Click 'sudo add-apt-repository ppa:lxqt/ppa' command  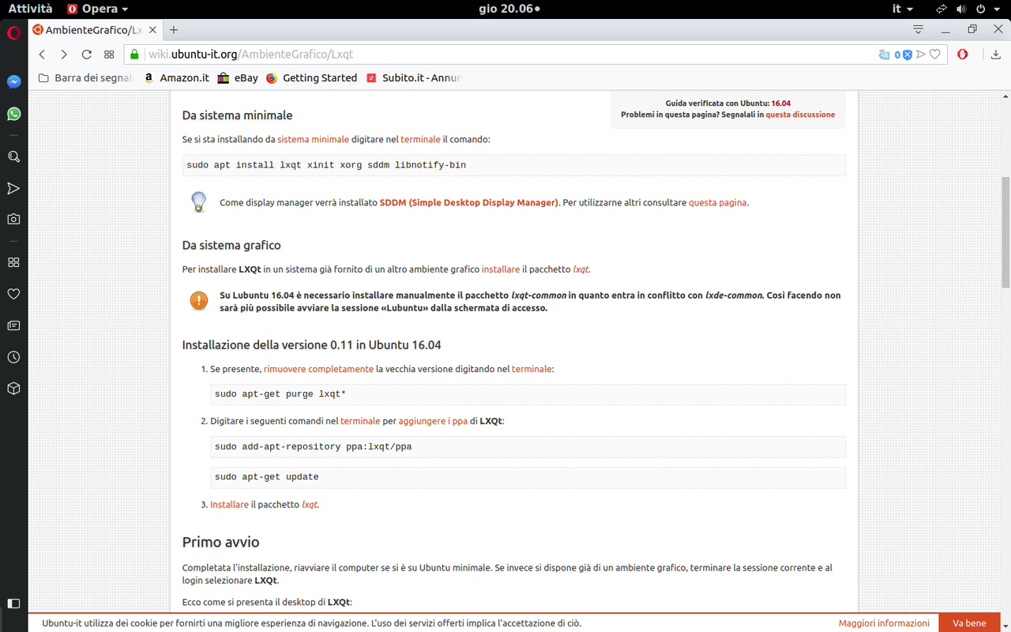pos(313,446)
